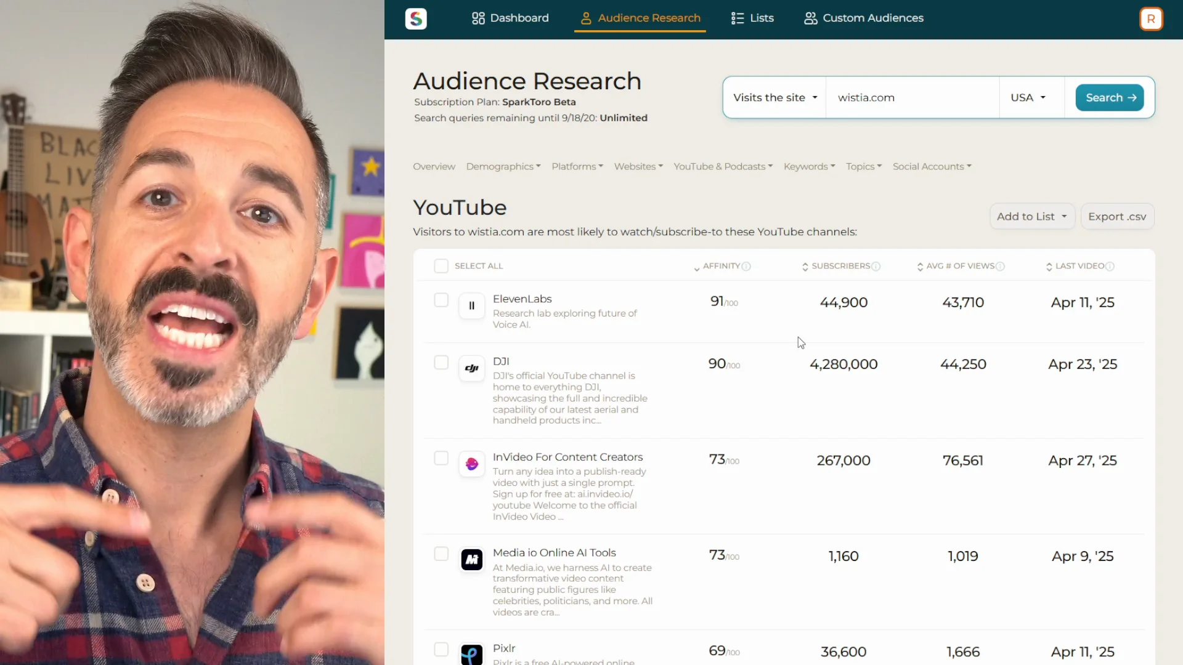Click DJI last video date Apr 23, '25
Viewport: 1183px width, 665px height.
[x=1083, y=365]
